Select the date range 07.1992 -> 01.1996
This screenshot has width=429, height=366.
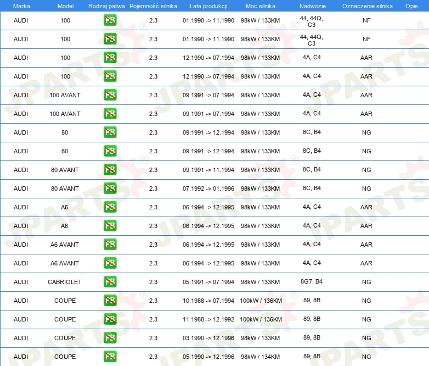click(x=208, y=188)
